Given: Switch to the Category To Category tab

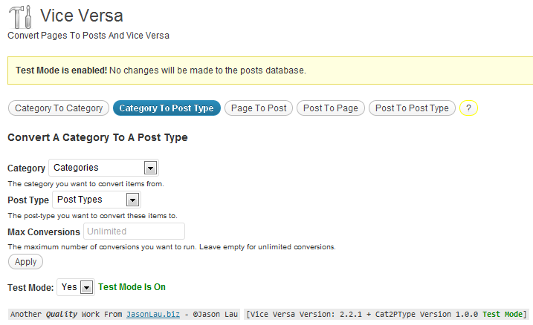Looking at the screenshot, I should tap(59, 108).
